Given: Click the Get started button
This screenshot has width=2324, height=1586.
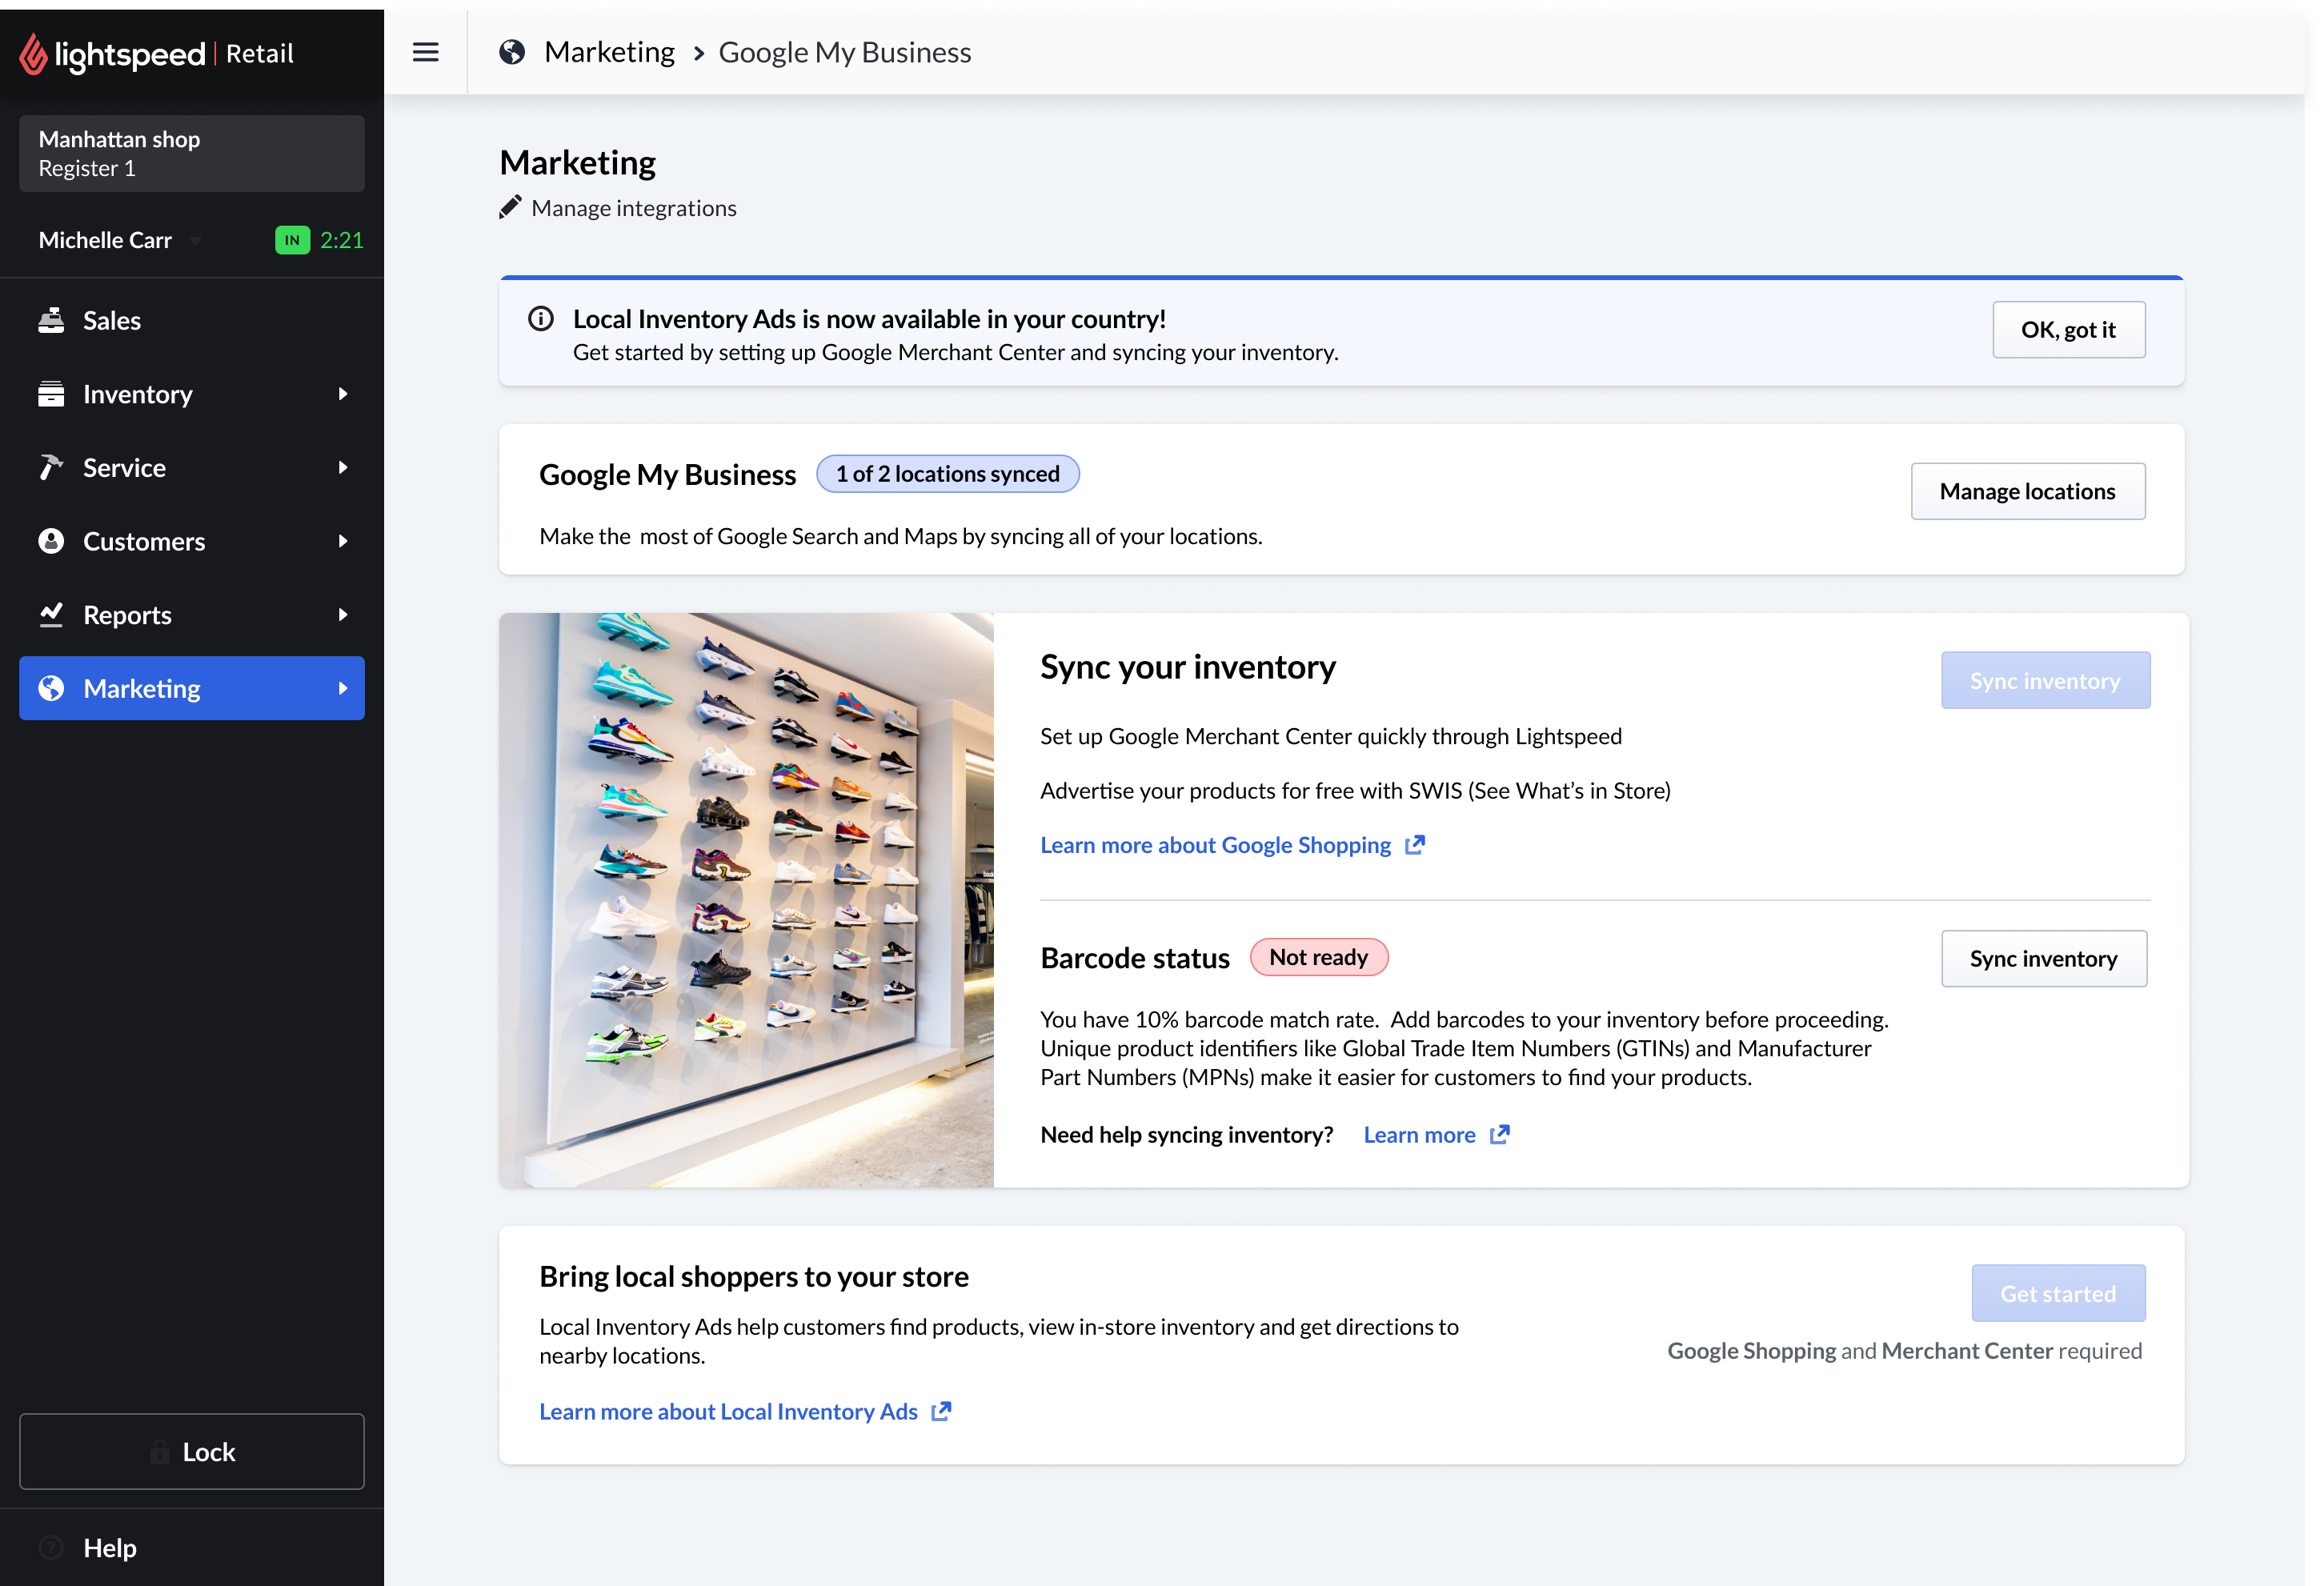Looking at the screenshot, I should coord(2058,1293).
